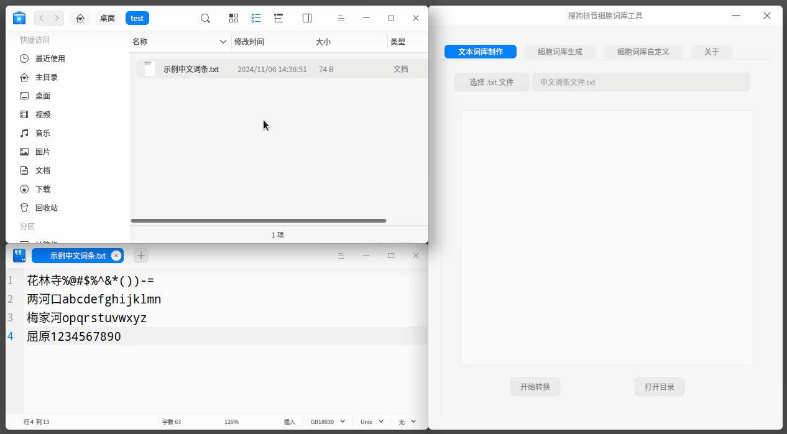Switch file manager to list view
This screenshot has height=434, width=787.
pos(256,18)
